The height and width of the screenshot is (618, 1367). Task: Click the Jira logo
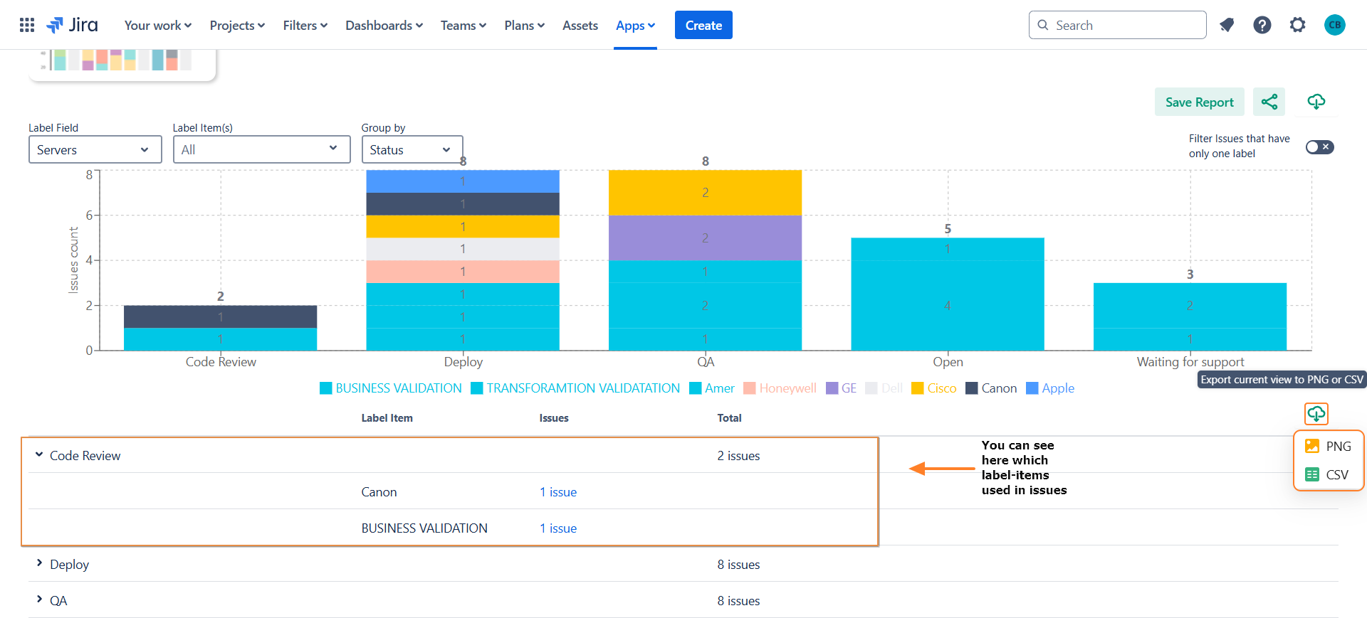73,26
